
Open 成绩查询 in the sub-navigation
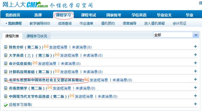coord(65,23)
